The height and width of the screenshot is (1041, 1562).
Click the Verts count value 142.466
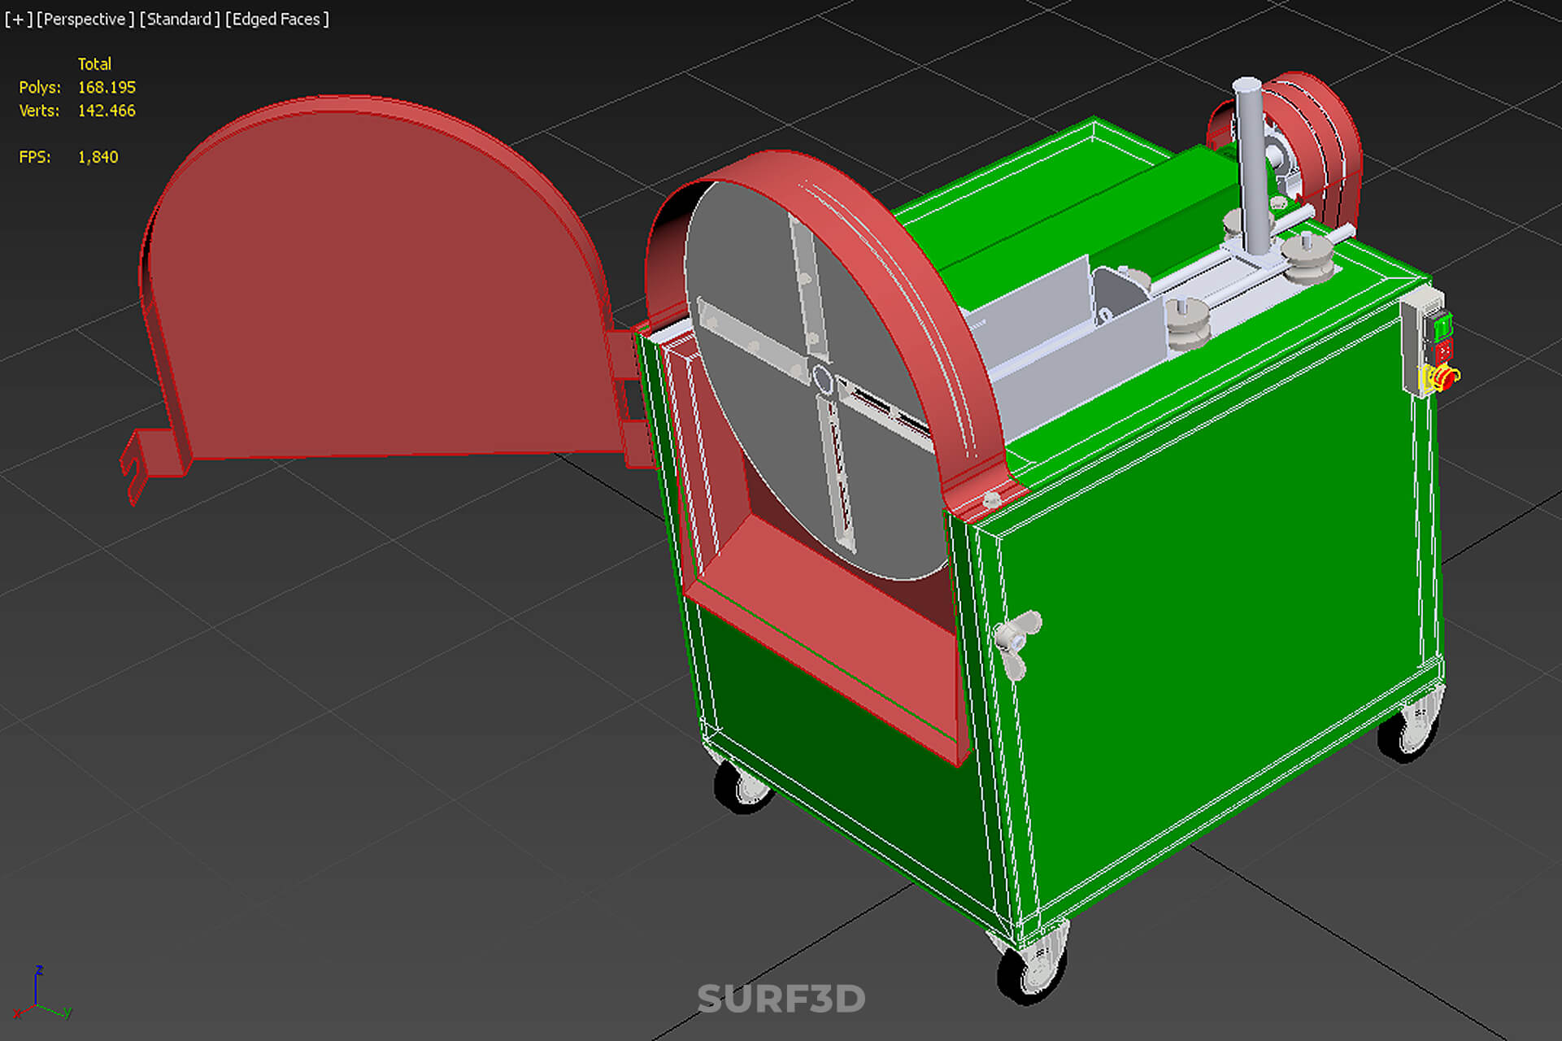click(x=107, y=111)
